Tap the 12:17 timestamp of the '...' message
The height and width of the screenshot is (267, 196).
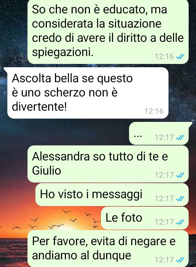coord(164,137)
